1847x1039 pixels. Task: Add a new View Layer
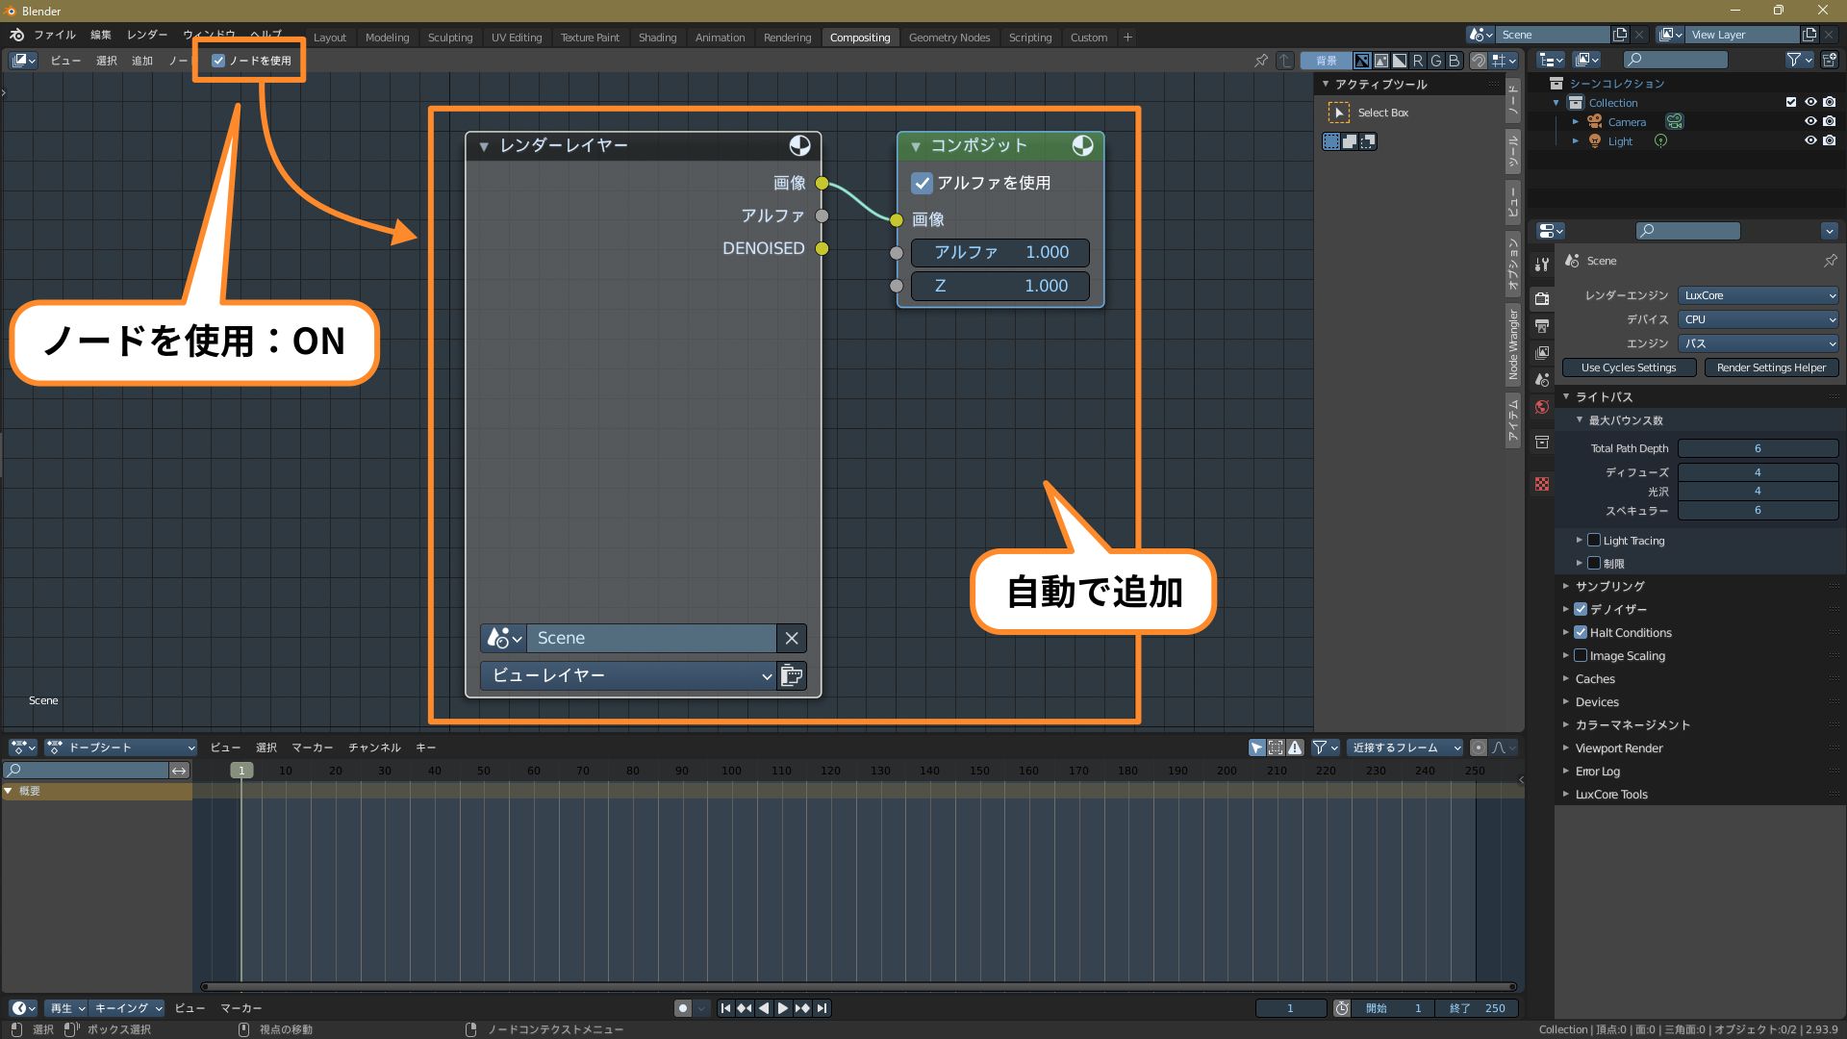[x=1809, y=35]
